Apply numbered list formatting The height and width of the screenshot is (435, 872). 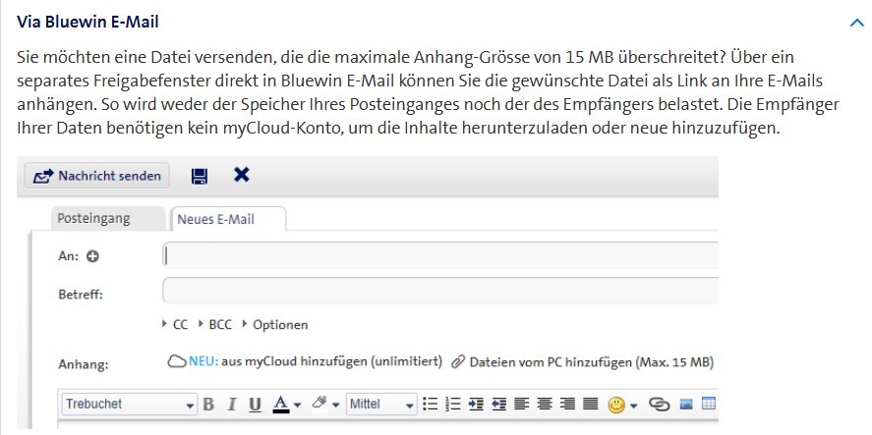[x=453, y=404]
